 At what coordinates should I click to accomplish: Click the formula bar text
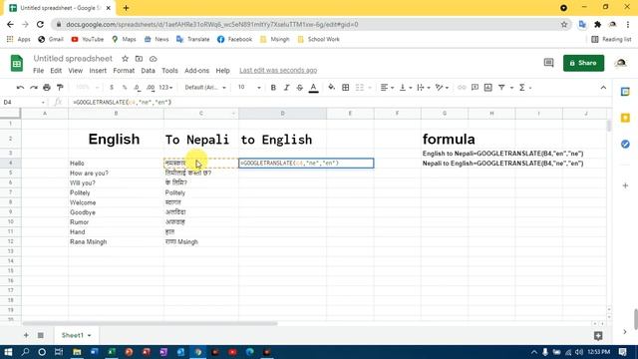[x=122, y=102]
